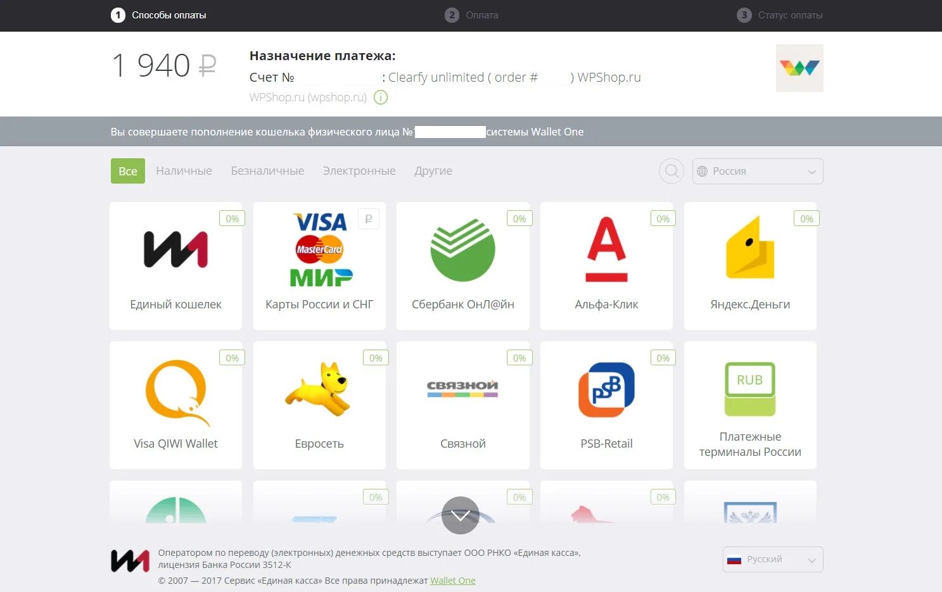Choose the yellow Яндекс.Деньги wallet icon
The width and height of the screenshot is (942, 592).
click(x=750, y=248)
